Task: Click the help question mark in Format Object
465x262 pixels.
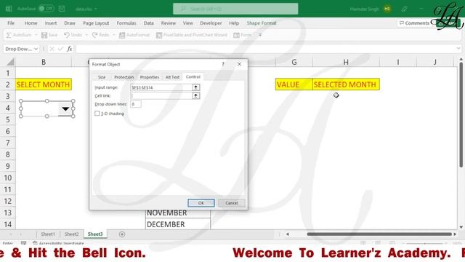Action: (223, 64)
